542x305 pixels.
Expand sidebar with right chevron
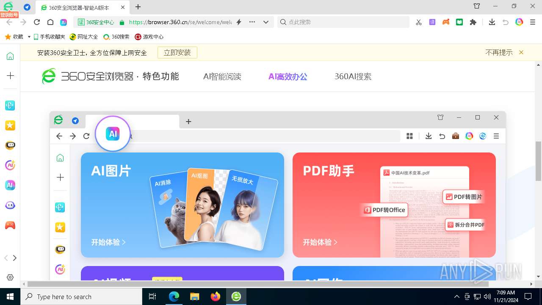15,258
